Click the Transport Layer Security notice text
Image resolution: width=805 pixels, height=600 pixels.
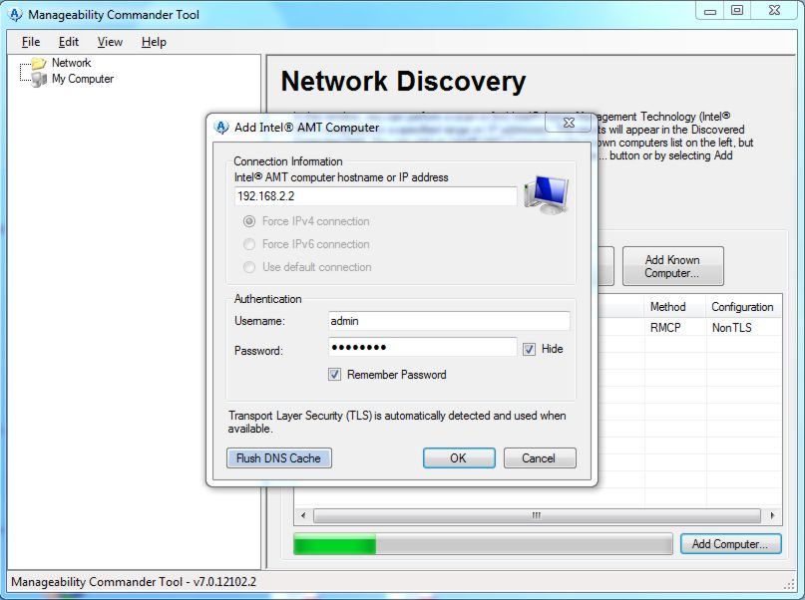(x=397, y=422)
